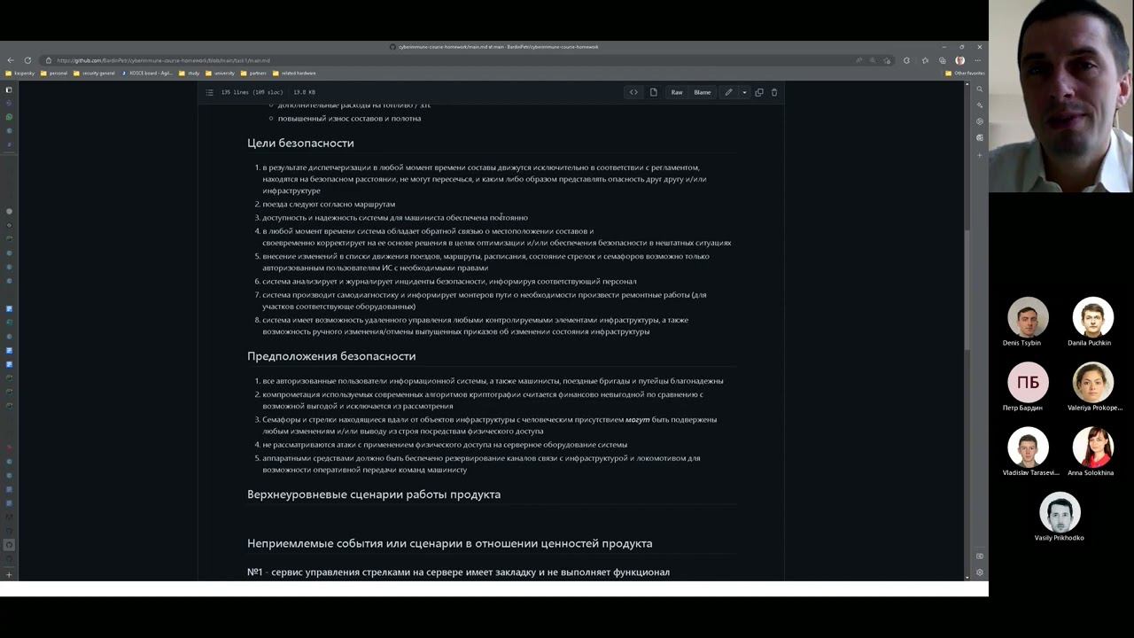Reload the GitHub page
1134x638 pixels.
pyautogui.click(x=27, y=60)
